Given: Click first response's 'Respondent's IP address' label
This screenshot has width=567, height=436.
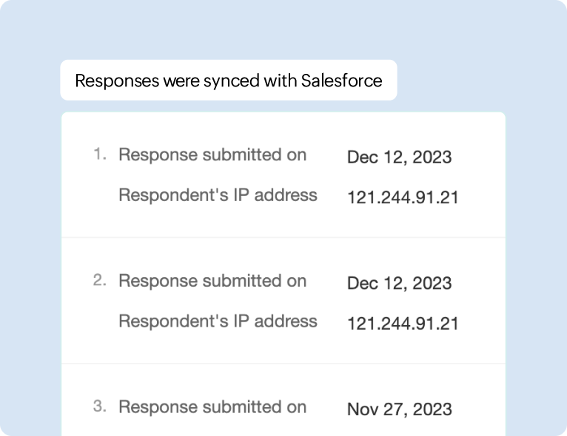Looking at the screenshot, I should (x=218, y=195).
